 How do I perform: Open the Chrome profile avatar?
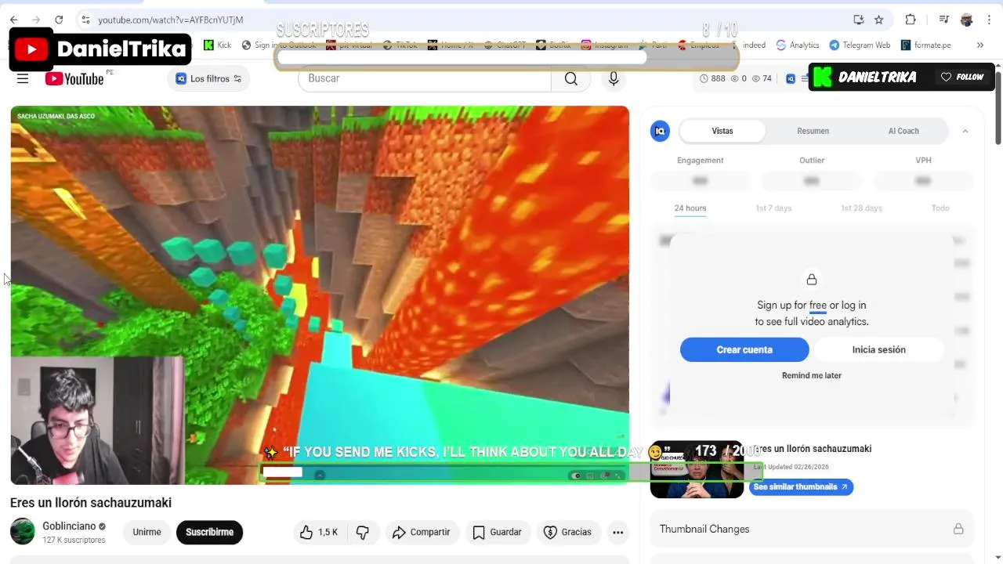[966, 20]
